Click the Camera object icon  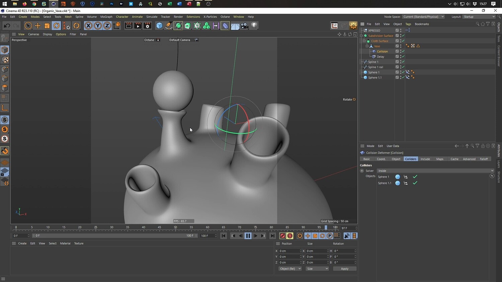245,26
